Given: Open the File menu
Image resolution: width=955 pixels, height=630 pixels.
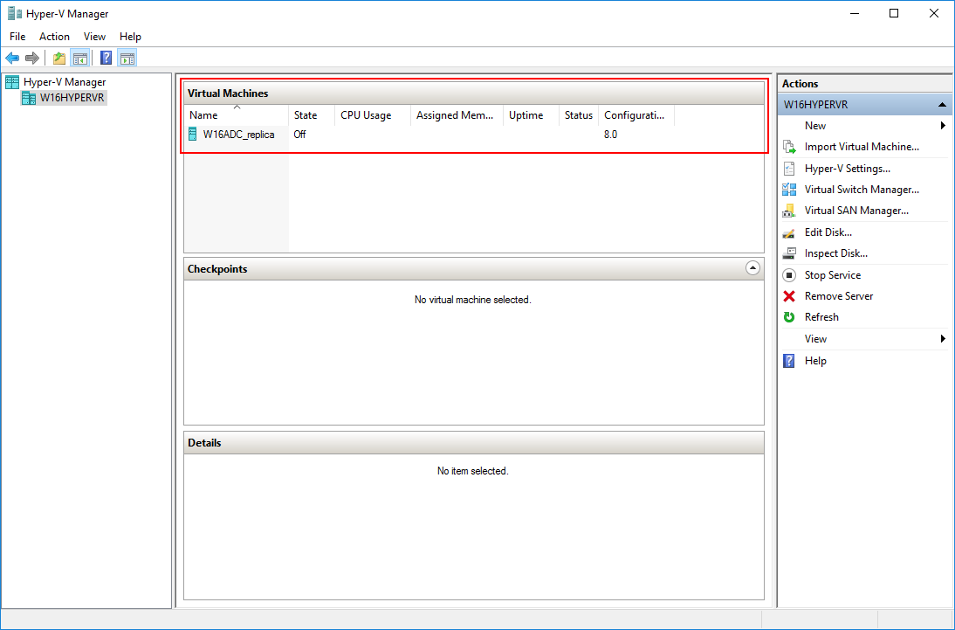Looking at the screenshot, I should 17,37.
